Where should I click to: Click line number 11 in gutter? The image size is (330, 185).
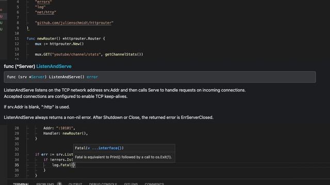point(16,39)
